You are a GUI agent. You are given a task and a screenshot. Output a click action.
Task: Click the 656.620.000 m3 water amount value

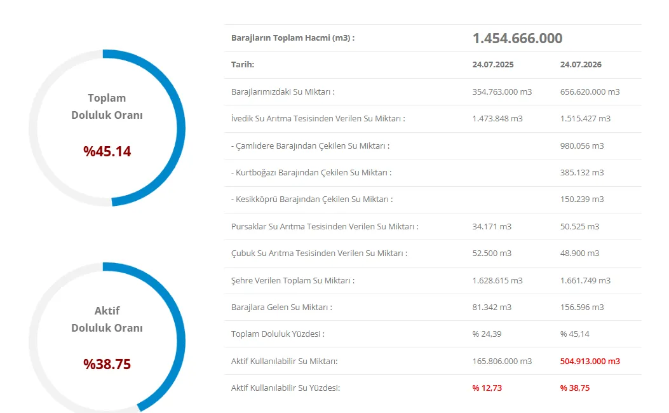(x=590, y=91)
